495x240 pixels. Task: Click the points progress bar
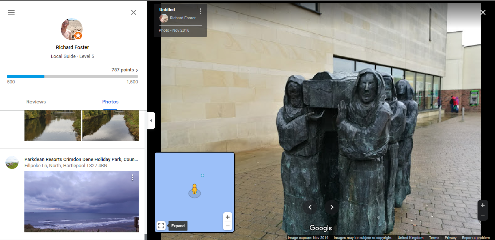point(72,76)
